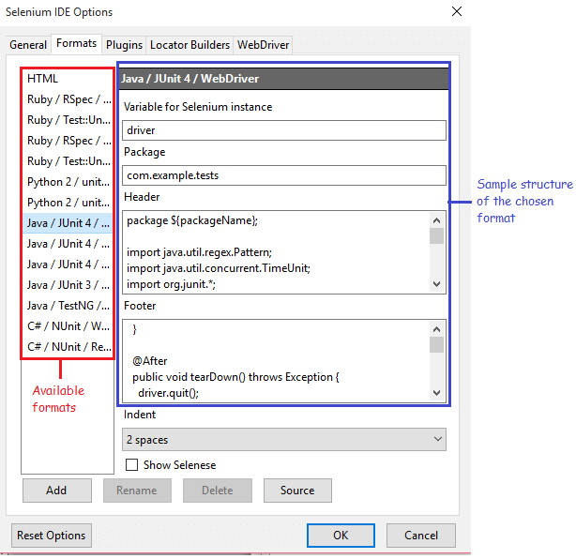
Task: Click the Header scrollbar up arrow
Action: tap(436, 220)
